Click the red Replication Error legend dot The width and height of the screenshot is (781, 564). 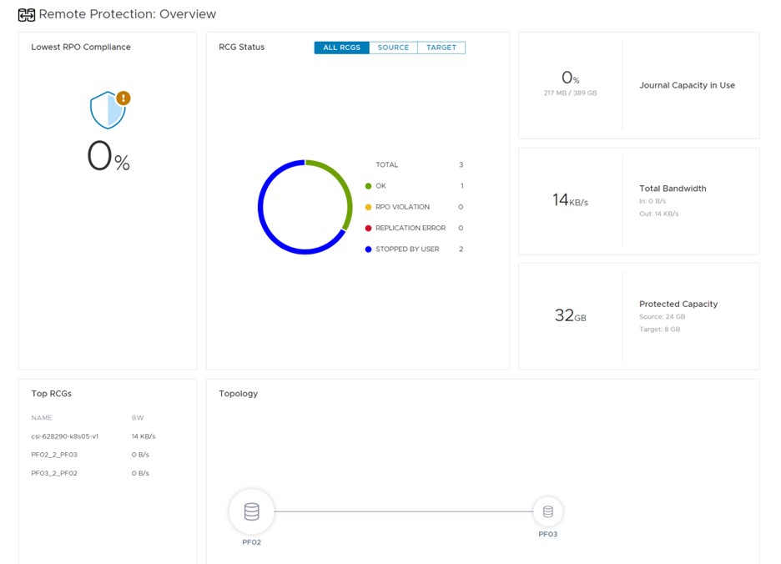point(368,228)
